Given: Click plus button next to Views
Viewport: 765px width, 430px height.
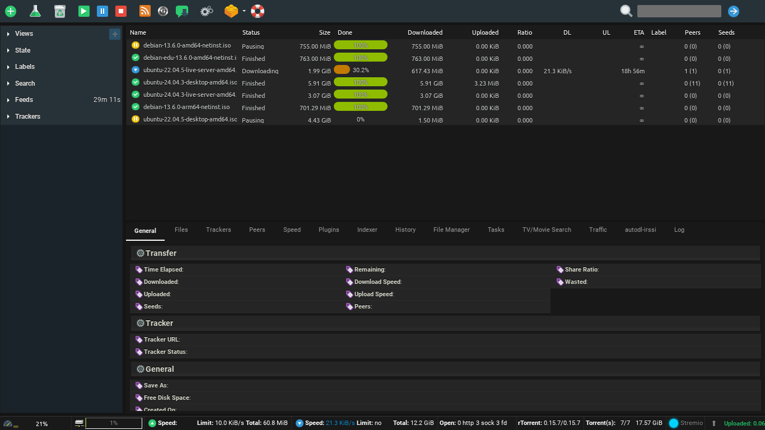Looking at the screenshot, I should (x=115, y=34).
